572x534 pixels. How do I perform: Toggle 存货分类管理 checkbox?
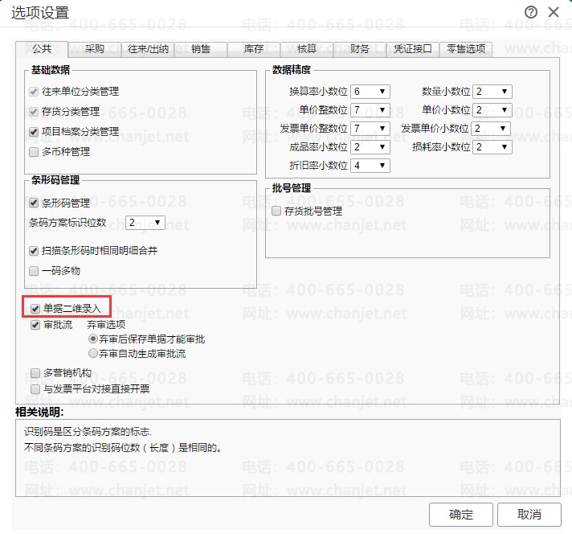coord(34,112)
